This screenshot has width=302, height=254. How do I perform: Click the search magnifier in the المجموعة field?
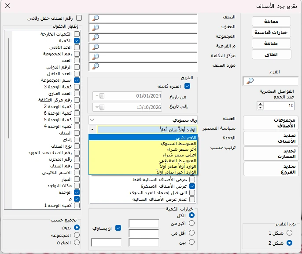click(96, 37)
